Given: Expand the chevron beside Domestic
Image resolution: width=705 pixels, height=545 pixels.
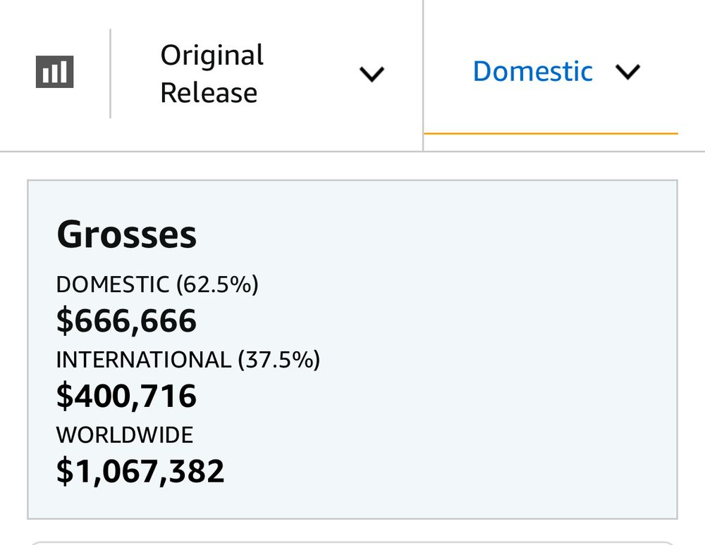Looking at the screenshot, I should [x=627, y=72].
